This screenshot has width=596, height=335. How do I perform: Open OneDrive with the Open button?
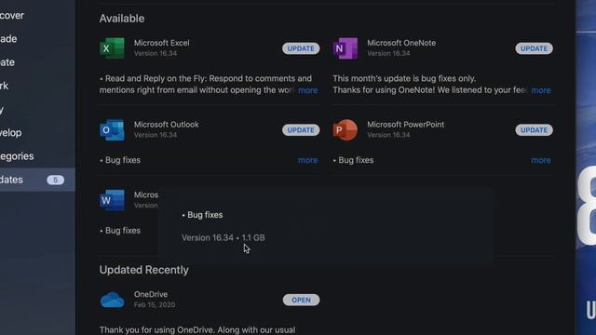pos(301,300)
